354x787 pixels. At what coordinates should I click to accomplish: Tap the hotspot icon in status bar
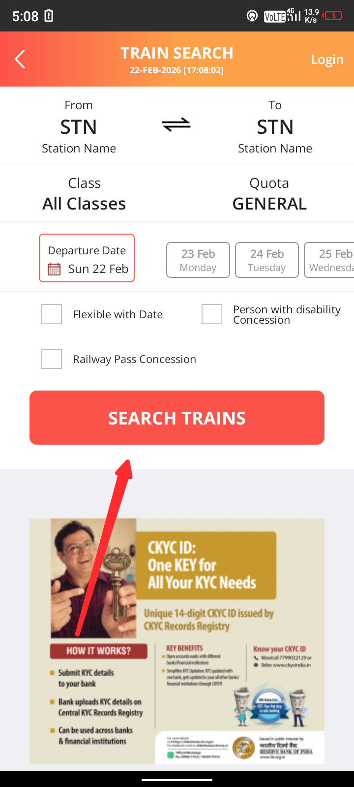(252, 16)
